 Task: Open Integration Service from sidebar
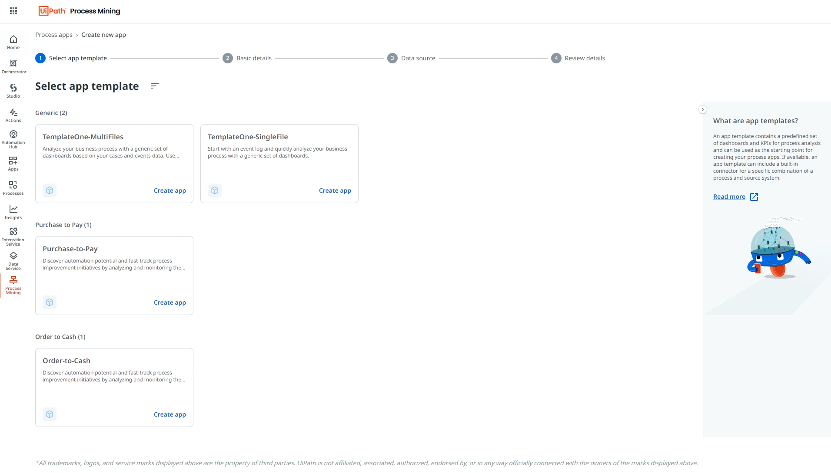click(13, 237)
